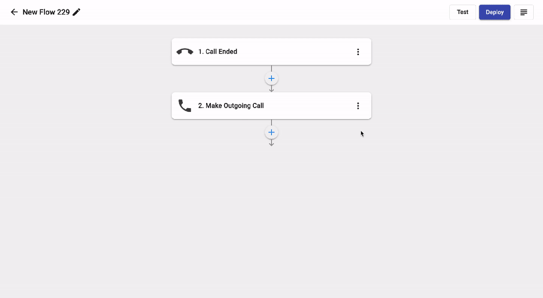Go back using the left arrow icon

(14, 12)
